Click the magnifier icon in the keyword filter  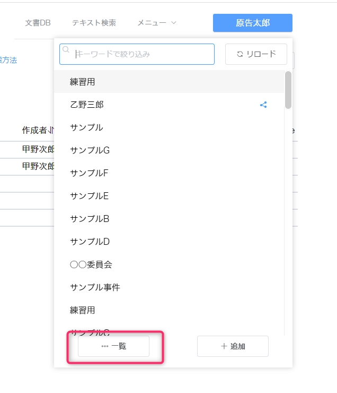tap(66, 50)
